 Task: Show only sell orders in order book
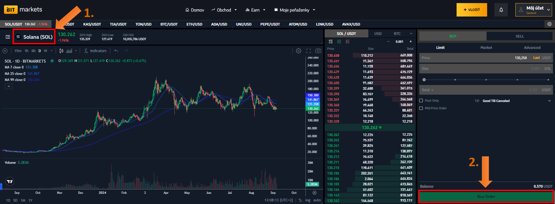coord(347,42)
